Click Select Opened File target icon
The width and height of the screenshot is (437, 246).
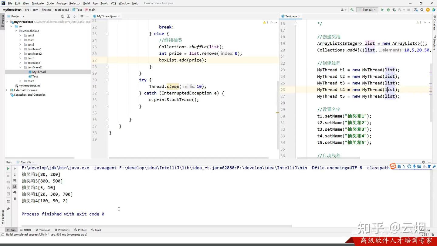coord(63,16)
